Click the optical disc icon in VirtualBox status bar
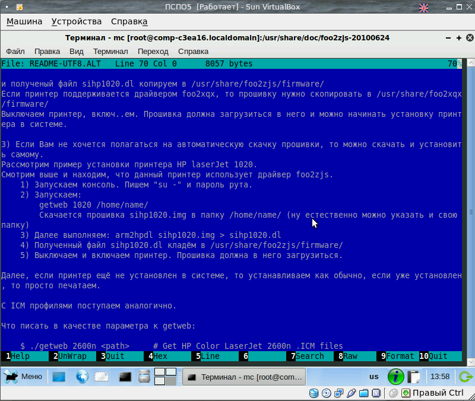This screenshot has height=401, width=475. 327,393
